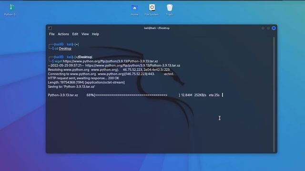Click the '[~/Desktop]' prompt path

[83, 57]
